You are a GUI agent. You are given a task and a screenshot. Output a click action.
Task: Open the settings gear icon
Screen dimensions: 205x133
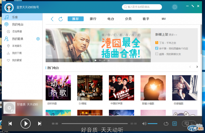[175, 7]
